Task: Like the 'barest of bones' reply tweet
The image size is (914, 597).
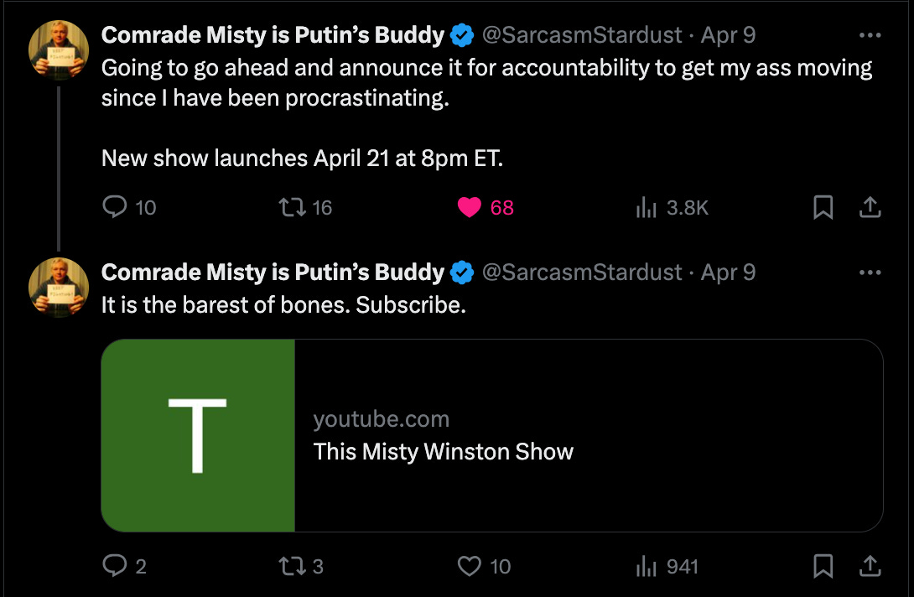Action: [x=467, y=566]
